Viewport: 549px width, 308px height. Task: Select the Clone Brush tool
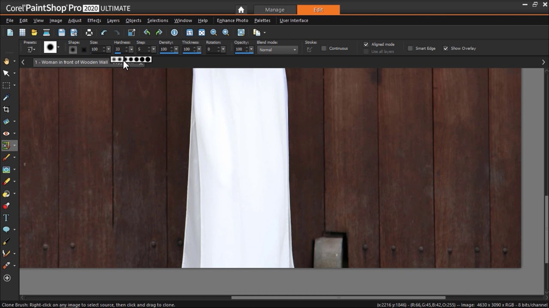click(x=6, y=145)
